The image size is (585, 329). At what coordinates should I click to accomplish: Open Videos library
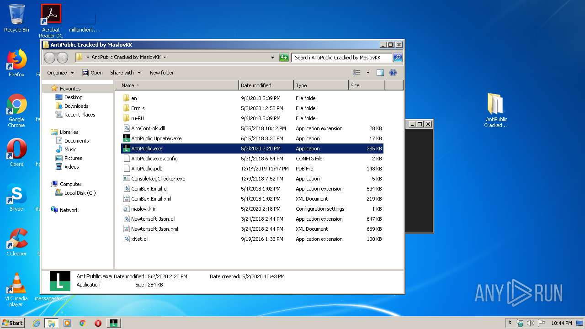[67, 167]
